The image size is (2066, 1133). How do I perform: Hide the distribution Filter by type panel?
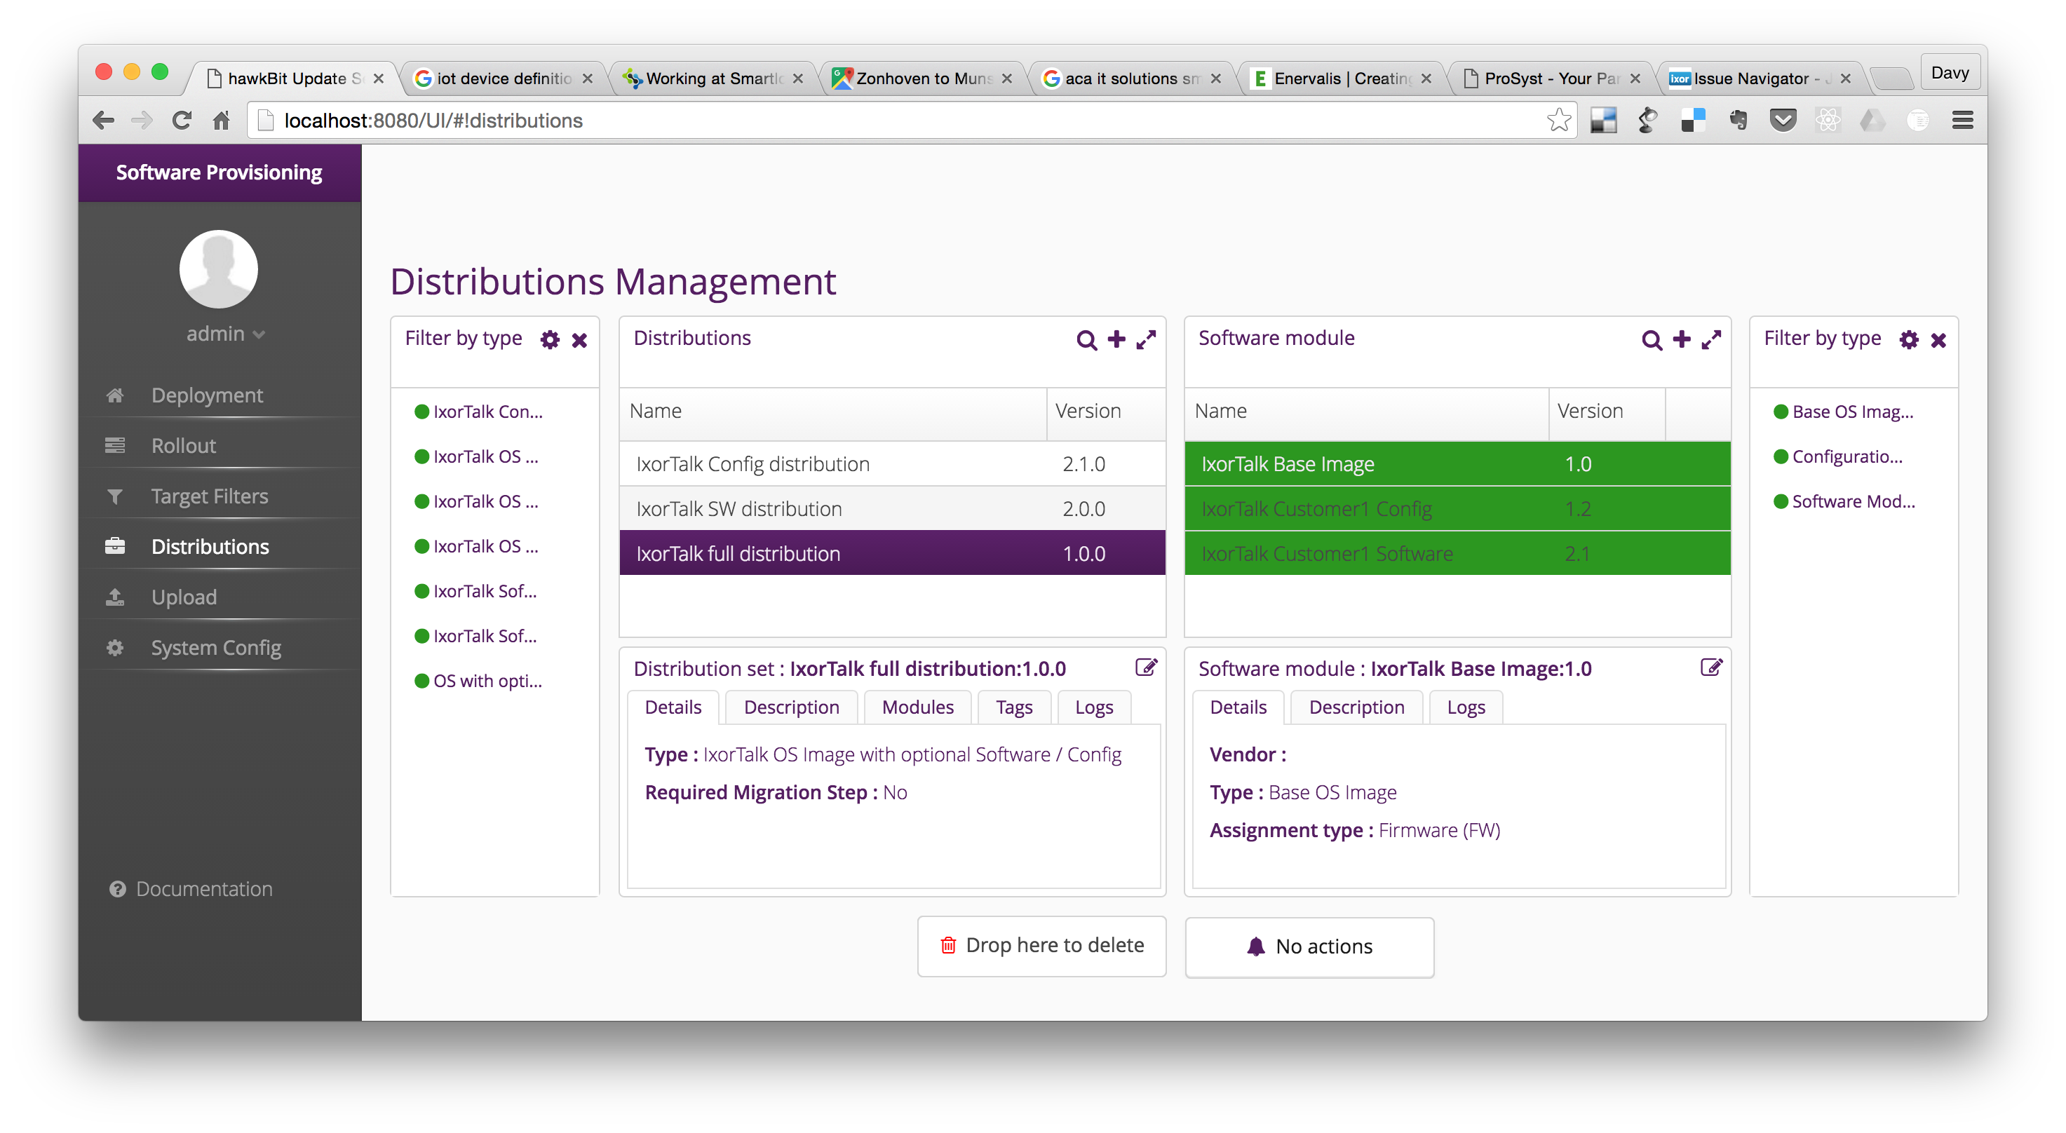579,341
